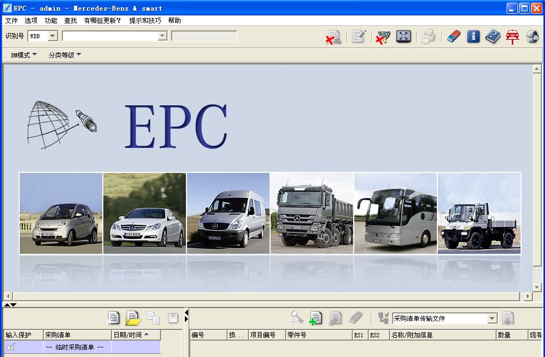Click the eraser icon in the top toolbar

[453, 37]
